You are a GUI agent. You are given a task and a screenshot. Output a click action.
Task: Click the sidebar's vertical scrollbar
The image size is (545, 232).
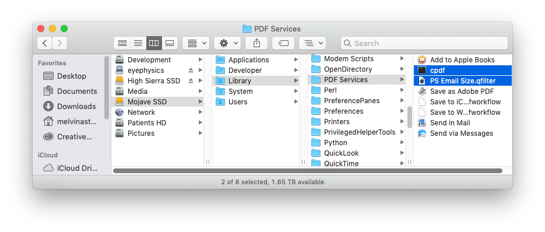click(x=107, y=87)
